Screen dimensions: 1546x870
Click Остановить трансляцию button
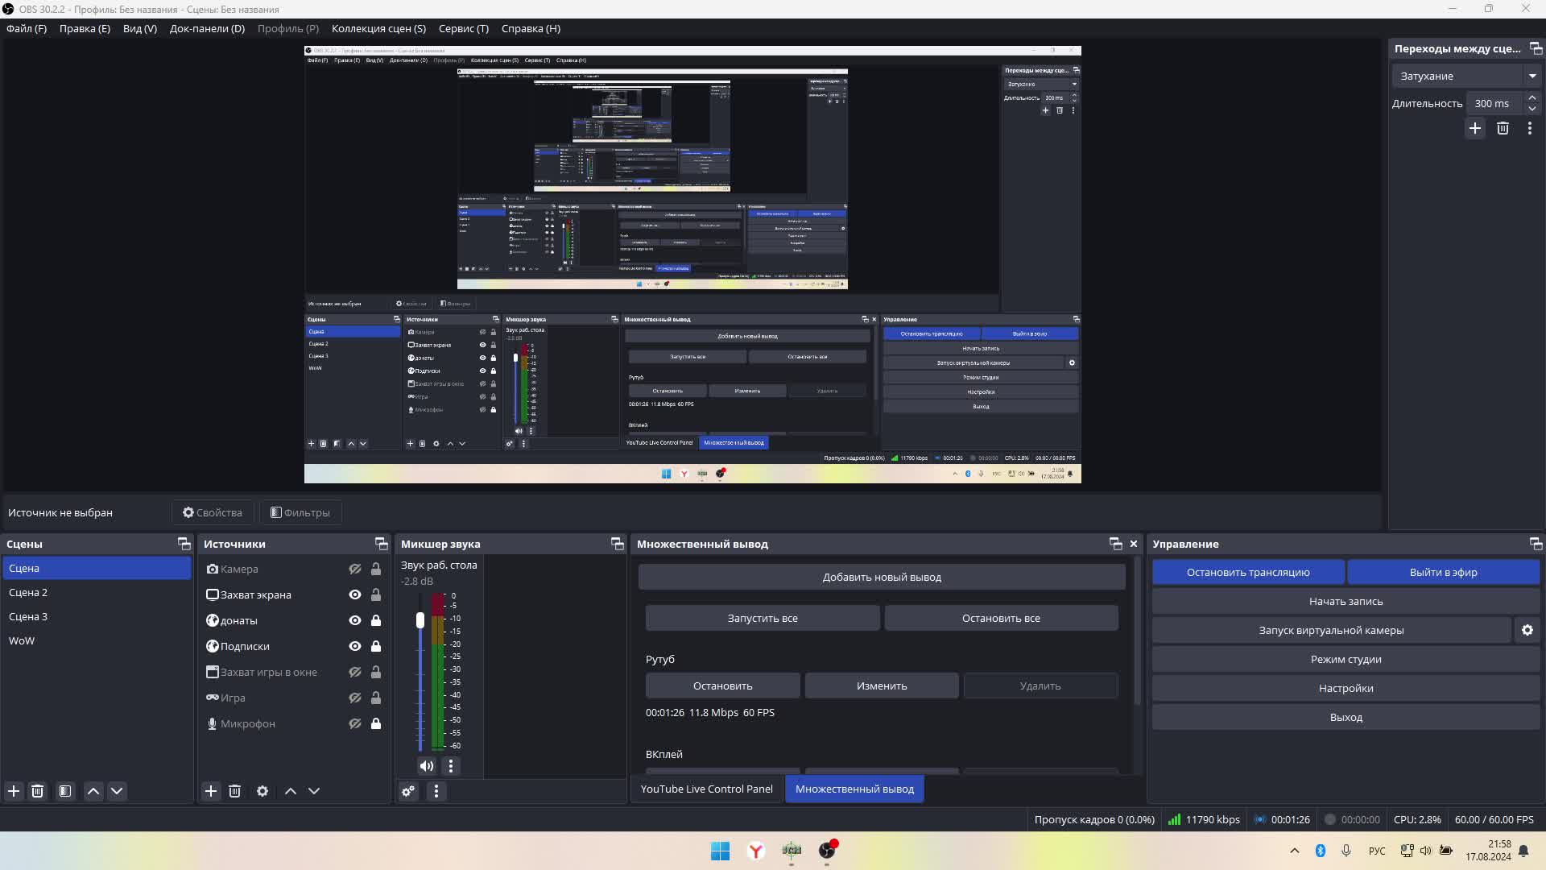[x=1248, y=572]
